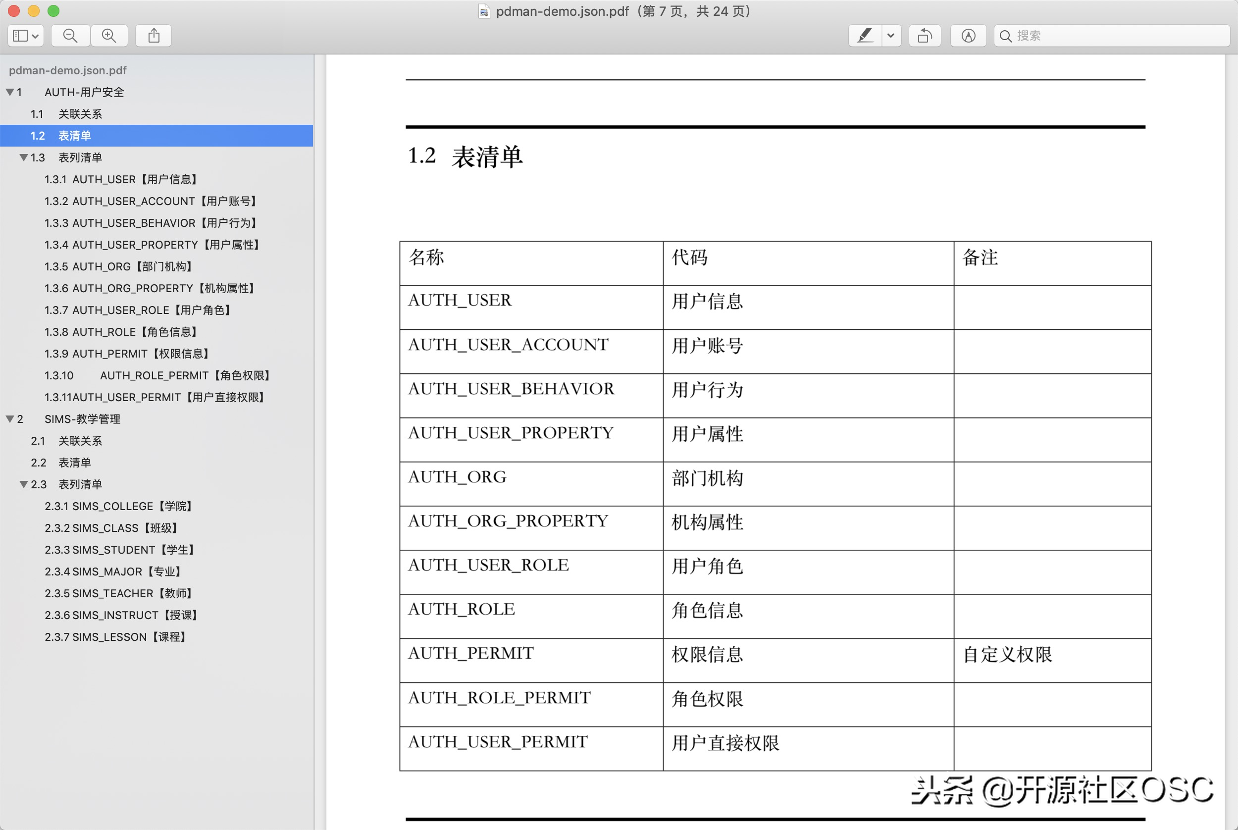Open highlight color dropdown arrow
Image resolution: width=1238 pixels, height=830 pixels.
891,36
